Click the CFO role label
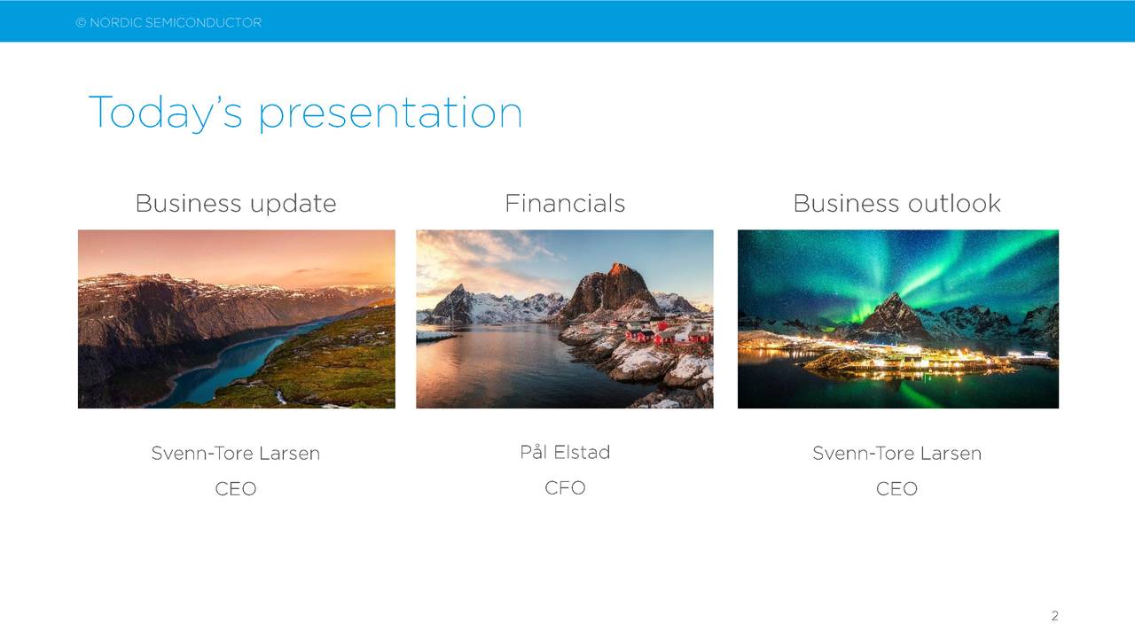The image size is (1135, 638). coord(565,488)
